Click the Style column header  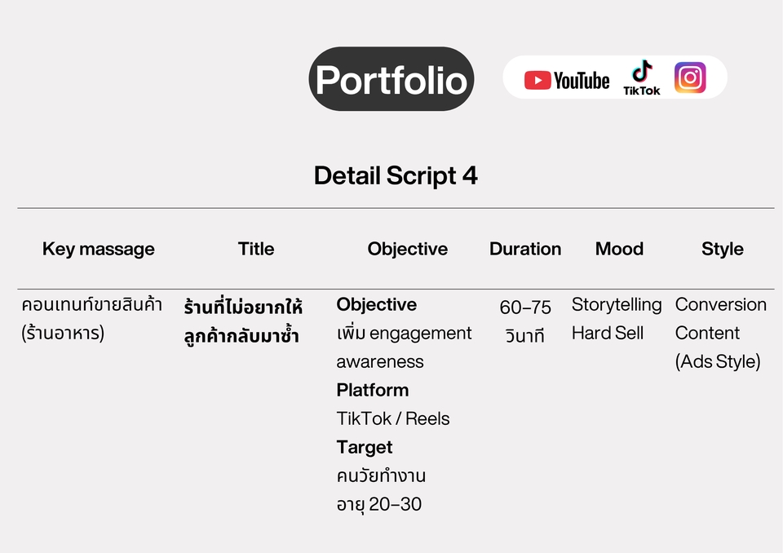722,249
